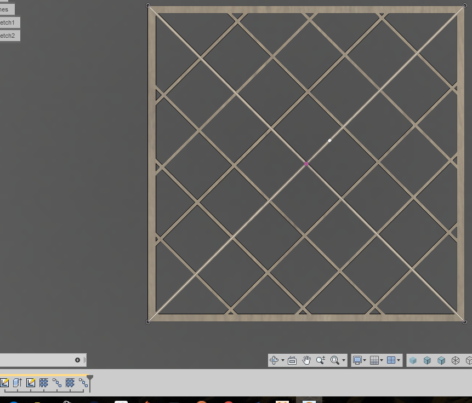Click the rectangular pattern grid icon

(x=43, y=383)
